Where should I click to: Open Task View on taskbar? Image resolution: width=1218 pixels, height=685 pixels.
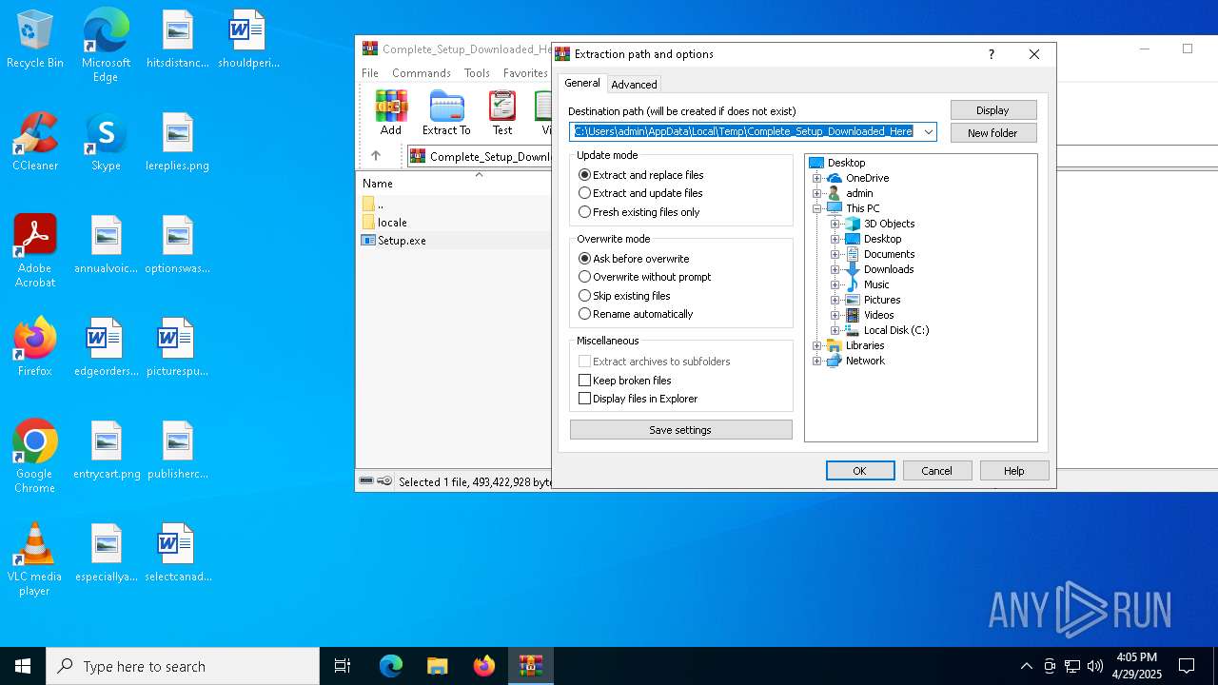343,666
